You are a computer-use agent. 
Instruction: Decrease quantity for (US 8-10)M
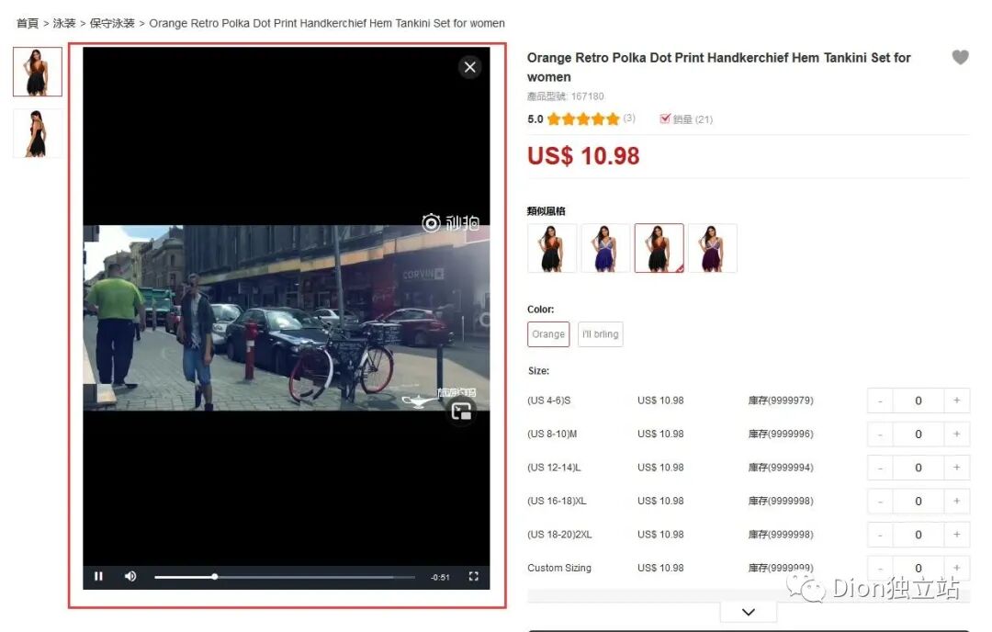click(x=880, y=434)
